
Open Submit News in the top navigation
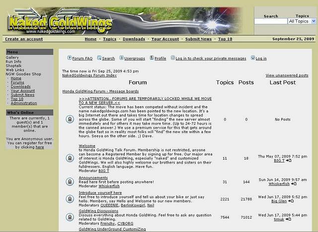[x=198, y=39]
